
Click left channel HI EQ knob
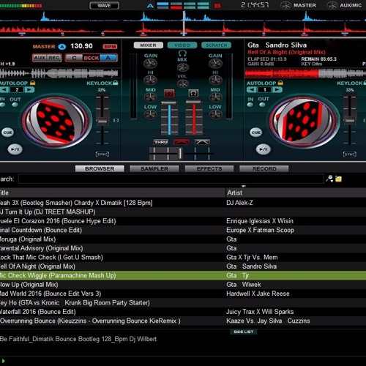pos(150,80)
